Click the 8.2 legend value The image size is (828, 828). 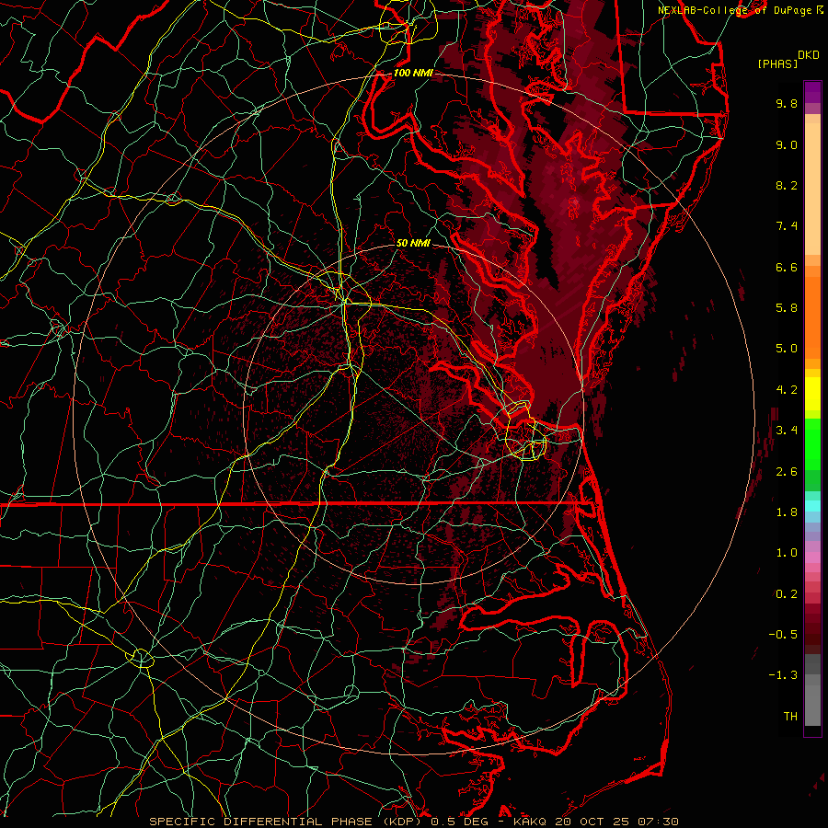[787, 185]
